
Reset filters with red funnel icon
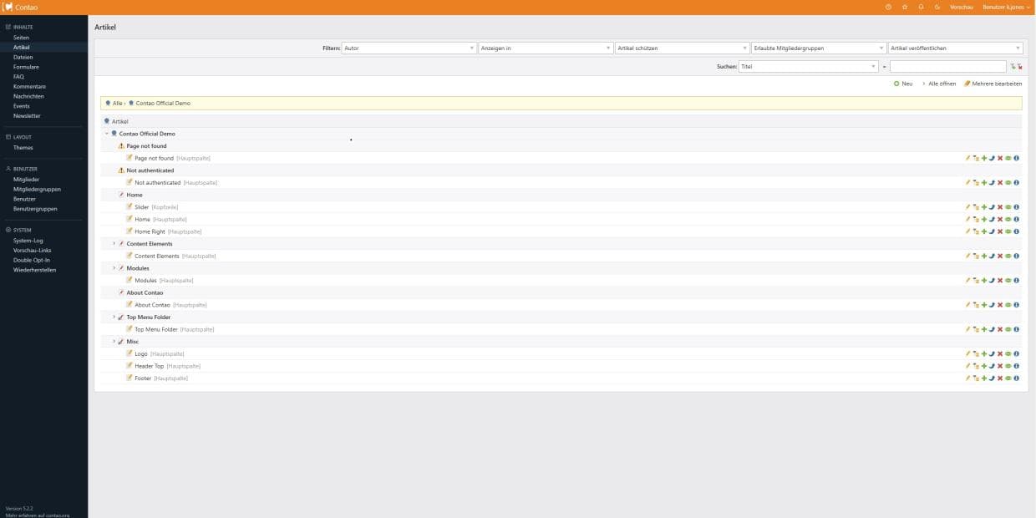click(x=1019, y=66)
